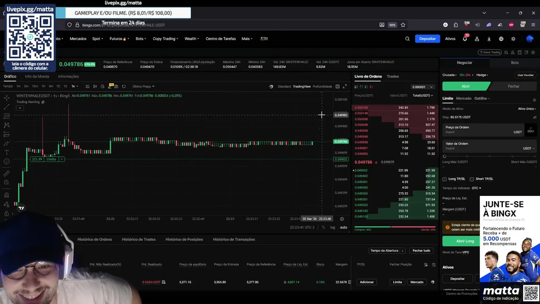Open the Fibonacci lines tool group

pos(7,116)
